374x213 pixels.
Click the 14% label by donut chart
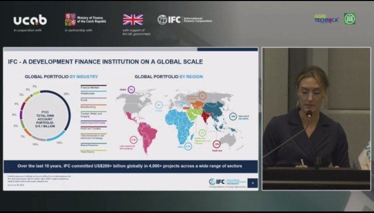(x=59, y=143)
